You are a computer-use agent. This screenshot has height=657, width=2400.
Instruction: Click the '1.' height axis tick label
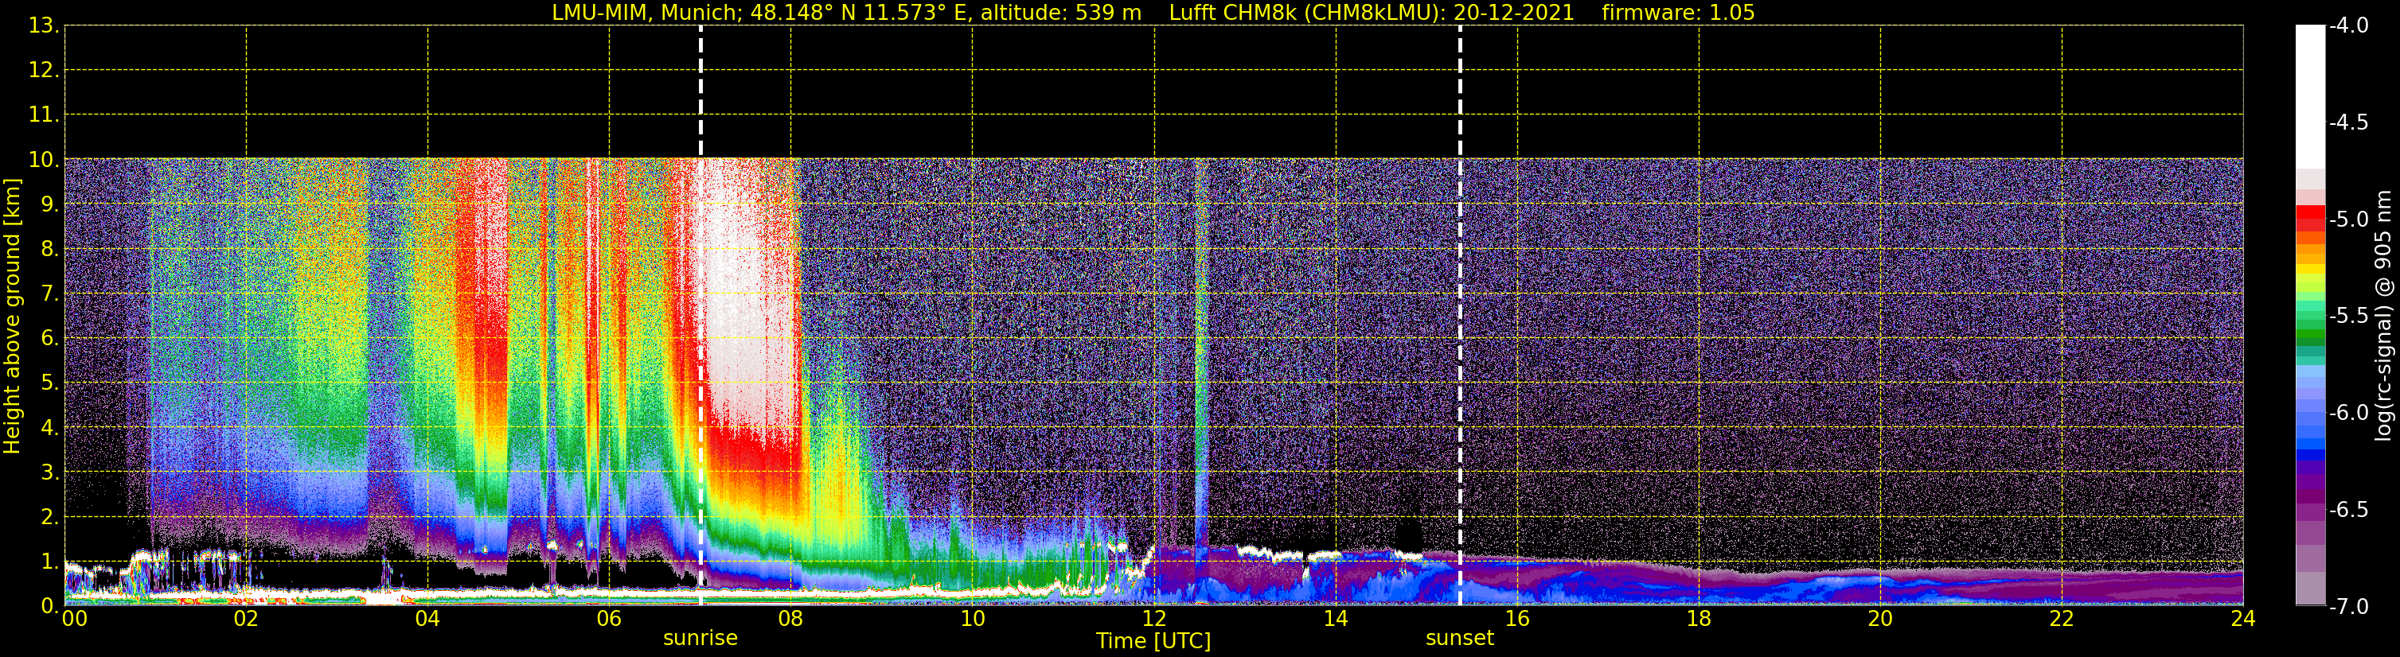coord(49,562)
